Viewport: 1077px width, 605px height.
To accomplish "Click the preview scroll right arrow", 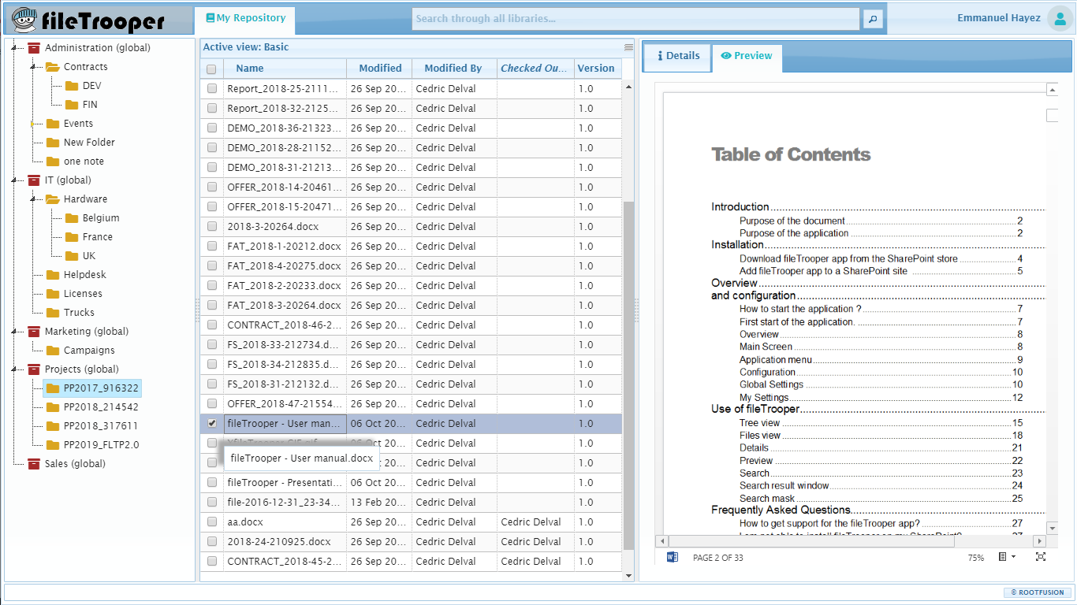I will click(x=1040, y=541).
